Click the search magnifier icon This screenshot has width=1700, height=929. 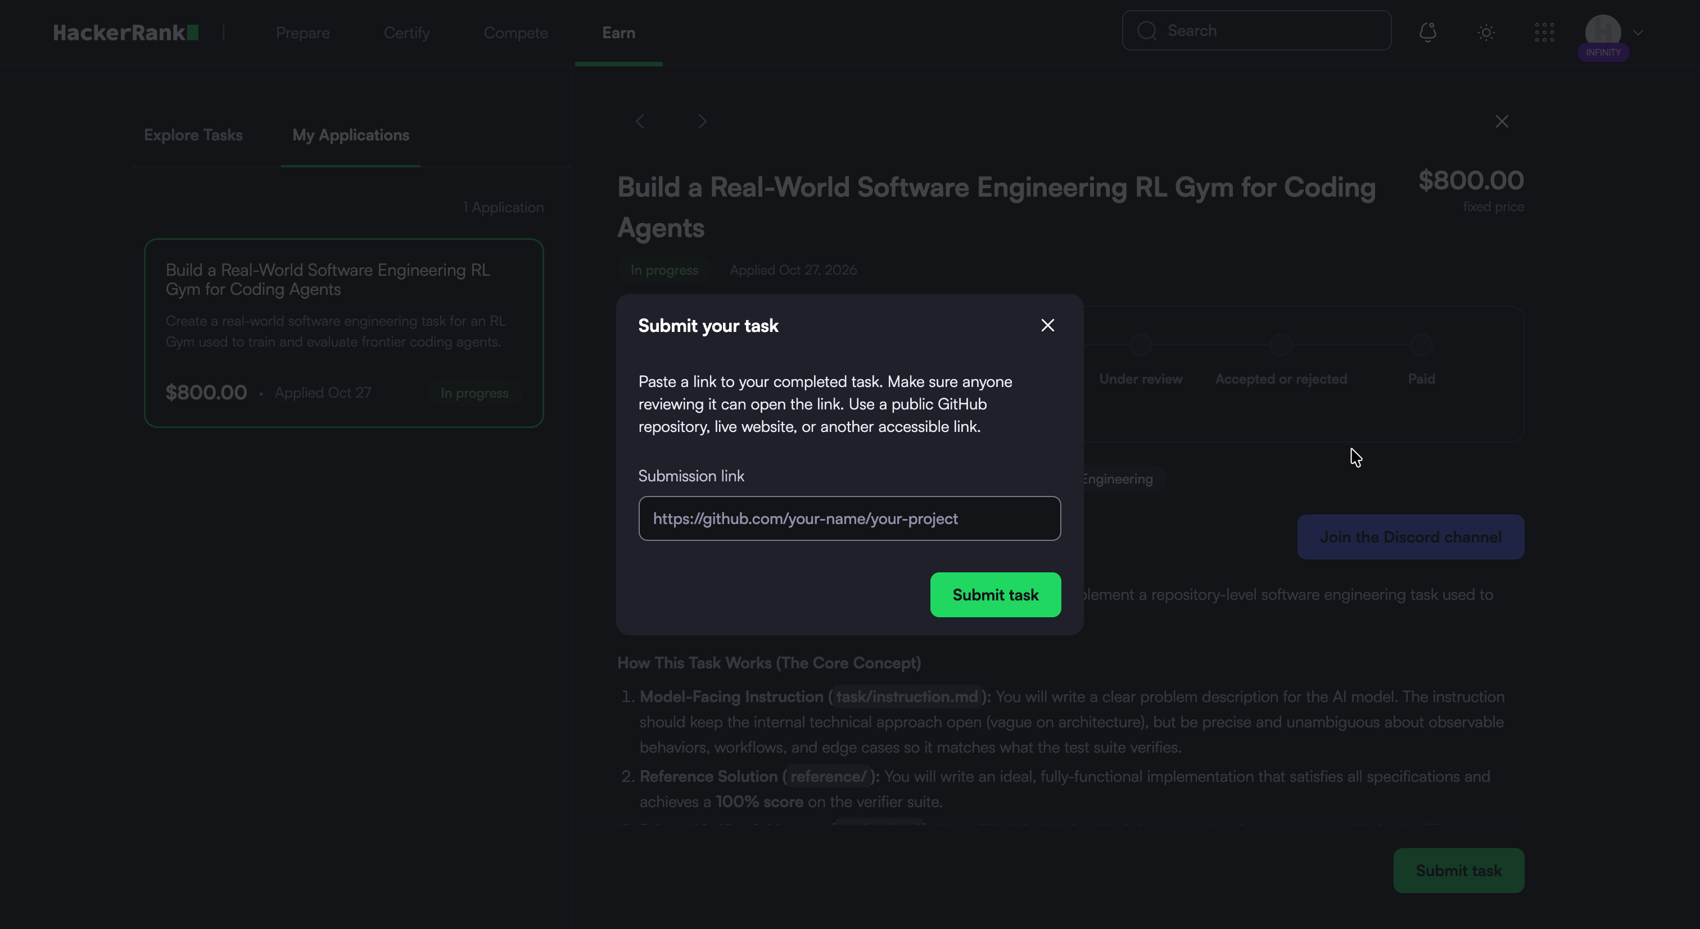(1147, 31)
